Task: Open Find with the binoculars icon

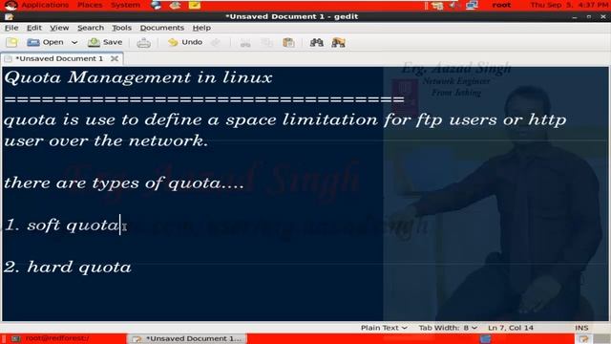Action: click(x=316, y=42)
